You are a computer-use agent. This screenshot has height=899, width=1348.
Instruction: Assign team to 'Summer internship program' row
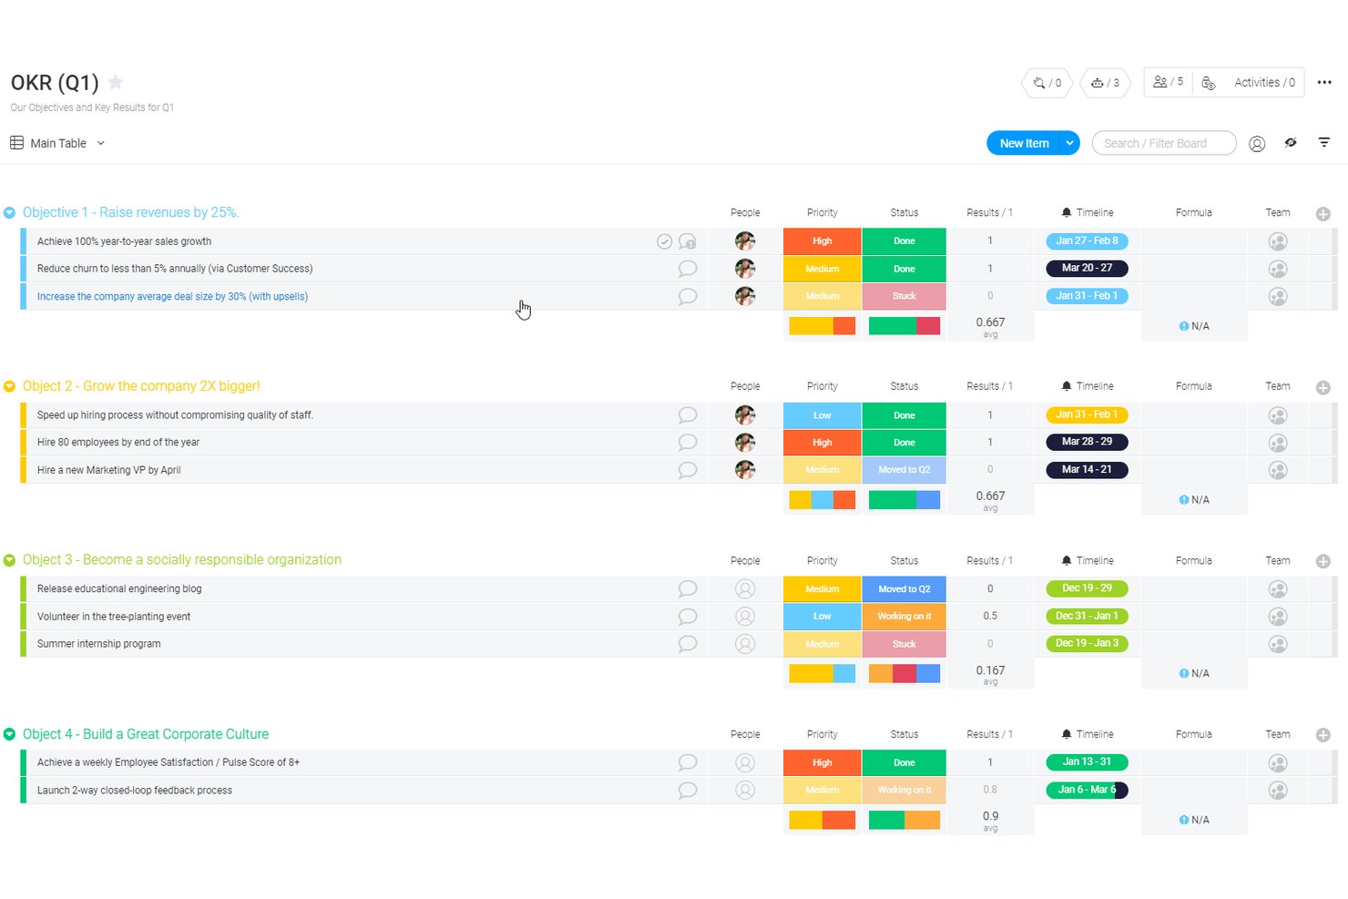[x=1278, y=644]
